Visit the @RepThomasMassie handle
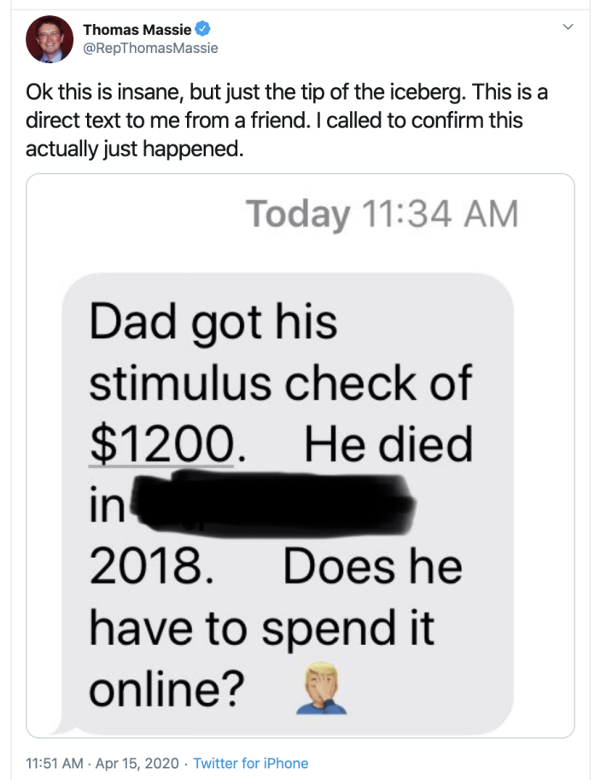Image resolution: width=601 pixels, height=780 pixels. tap(150, 48)
